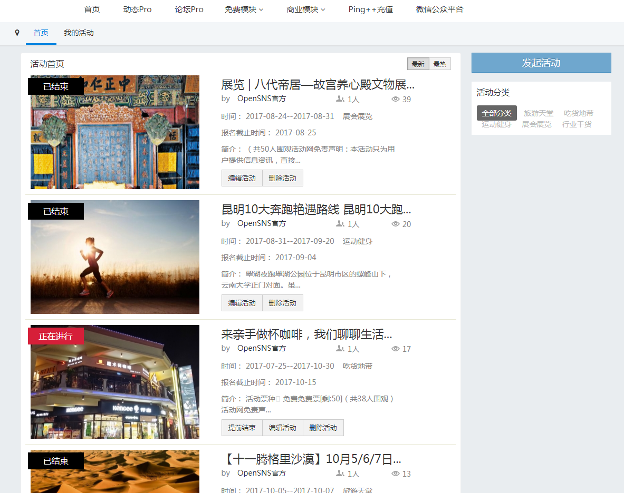The image size is (624, 493).
Task: Click 已结束 badge on 故宫 event image
Action: tap(56, 86)
